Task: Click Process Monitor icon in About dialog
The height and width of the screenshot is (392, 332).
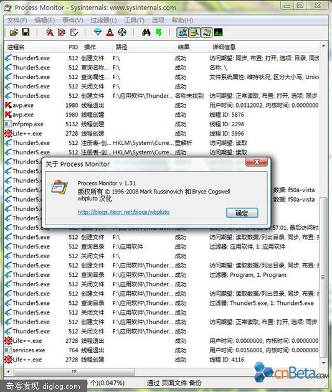Action: click(x=60, y=187)
